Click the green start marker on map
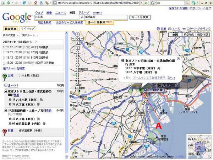Image resolution: width=213 pixels, height=160 pixels. [141, 91]
